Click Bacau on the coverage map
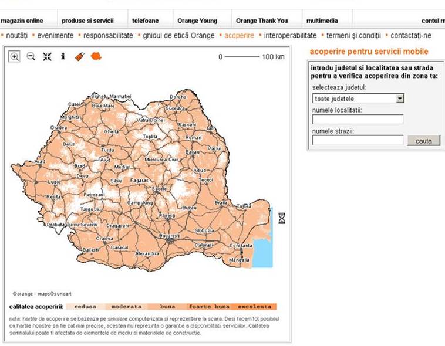 pyautogui.click(x=193, y=152)
